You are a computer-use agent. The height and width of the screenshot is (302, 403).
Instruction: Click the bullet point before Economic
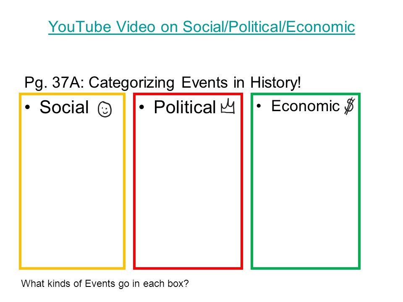(x=259, y=106)
